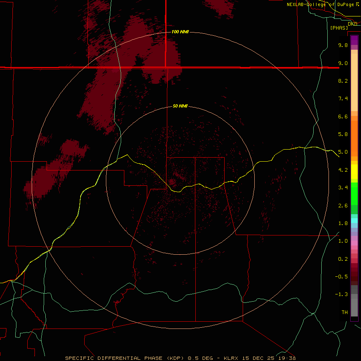The width and height of the screenshot is (361, 361).
Task: Click the large peach legend swatch
Action: click(354, 82)
